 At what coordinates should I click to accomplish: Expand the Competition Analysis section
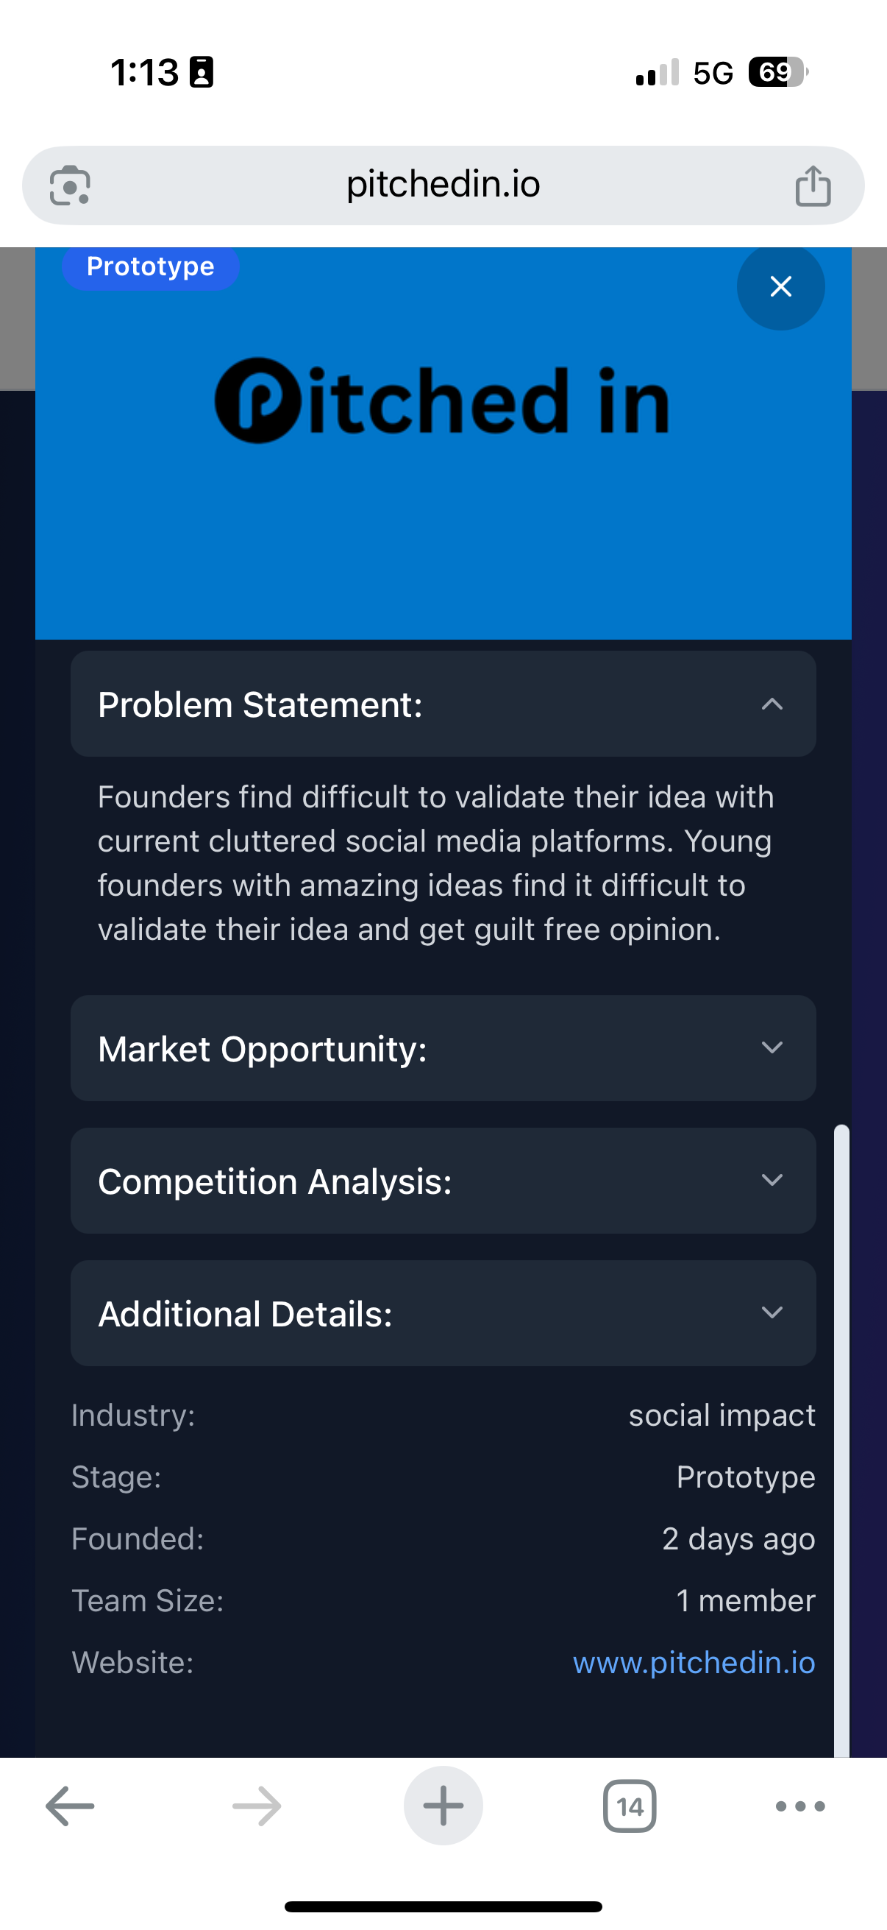coord(443,1181)
